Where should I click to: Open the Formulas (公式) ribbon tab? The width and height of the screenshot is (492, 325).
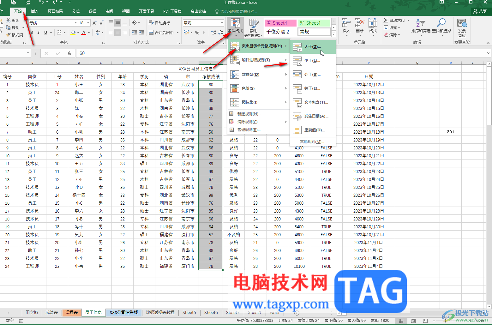(x=76, y=11)
